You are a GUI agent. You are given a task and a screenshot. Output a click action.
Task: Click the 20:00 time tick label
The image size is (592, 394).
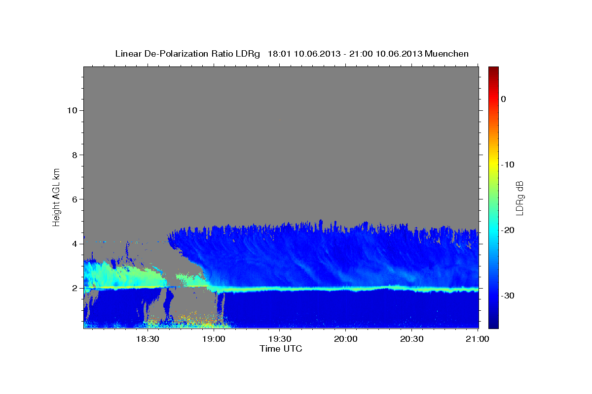point(345,339)
